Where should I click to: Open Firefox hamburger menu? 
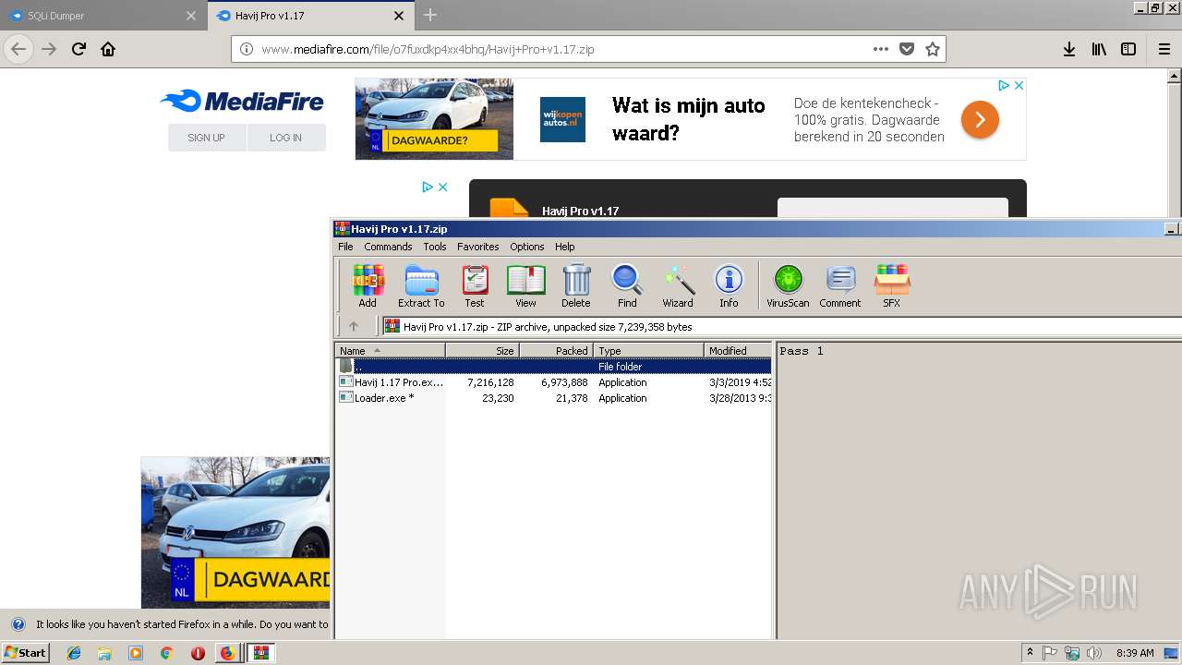click(1164, 49)
